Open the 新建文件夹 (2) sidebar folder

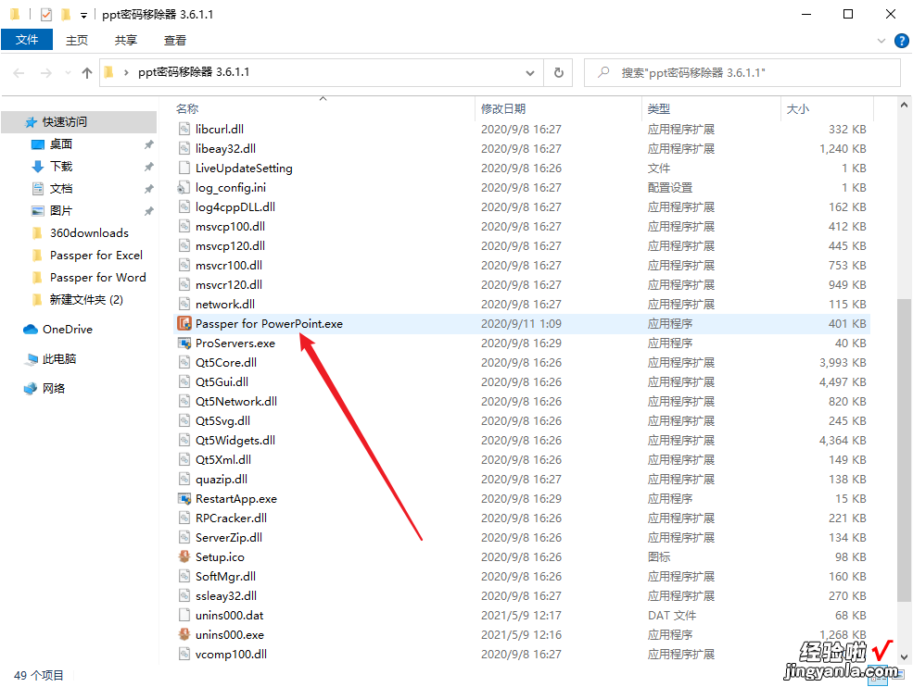click(86, 300)
